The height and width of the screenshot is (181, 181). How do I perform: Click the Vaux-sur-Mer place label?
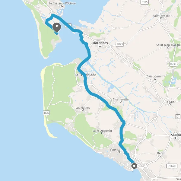click(x=119, y=150)
